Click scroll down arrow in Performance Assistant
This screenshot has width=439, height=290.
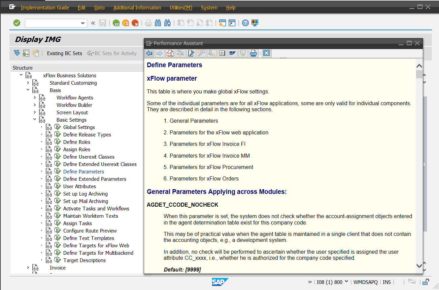pyautogui.click(x=419, y=265)
